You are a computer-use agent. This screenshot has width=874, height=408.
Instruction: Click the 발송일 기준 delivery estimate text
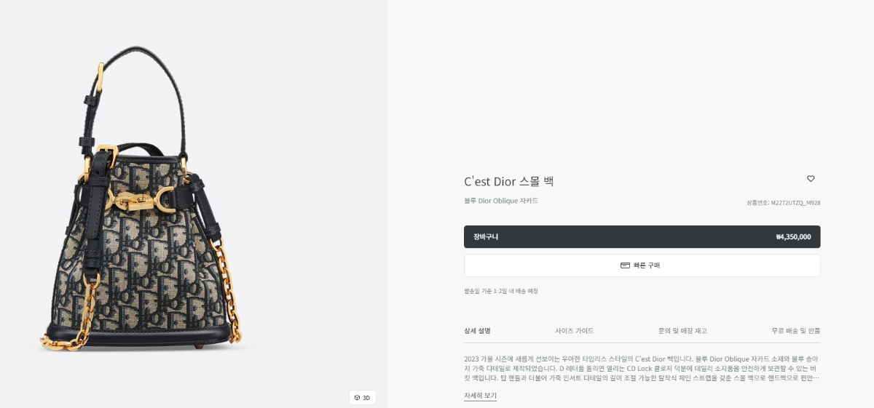[501, 291]
